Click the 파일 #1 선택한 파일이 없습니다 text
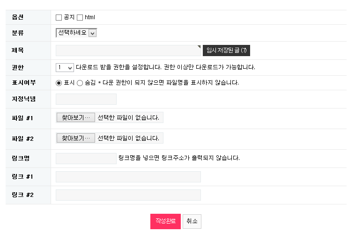This screenshot has width=348, height=232. [128, 117]
